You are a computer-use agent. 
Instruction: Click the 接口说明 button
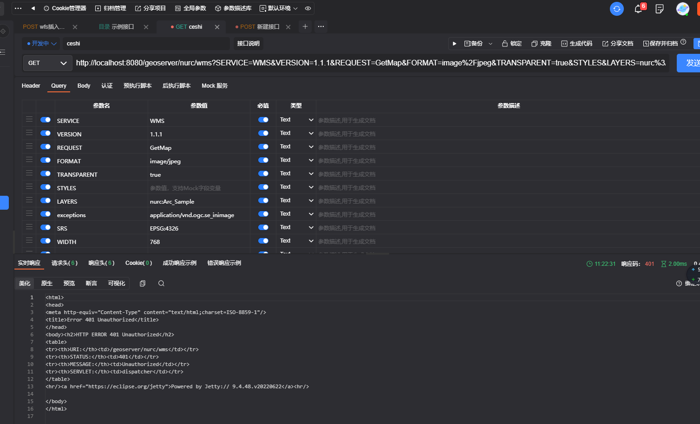pos(248,44)
